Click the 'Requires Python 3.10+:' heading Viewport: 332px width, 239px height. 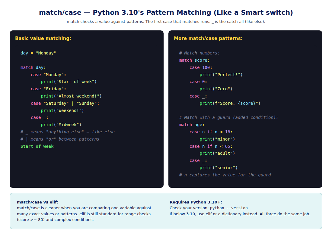[196, 202]
